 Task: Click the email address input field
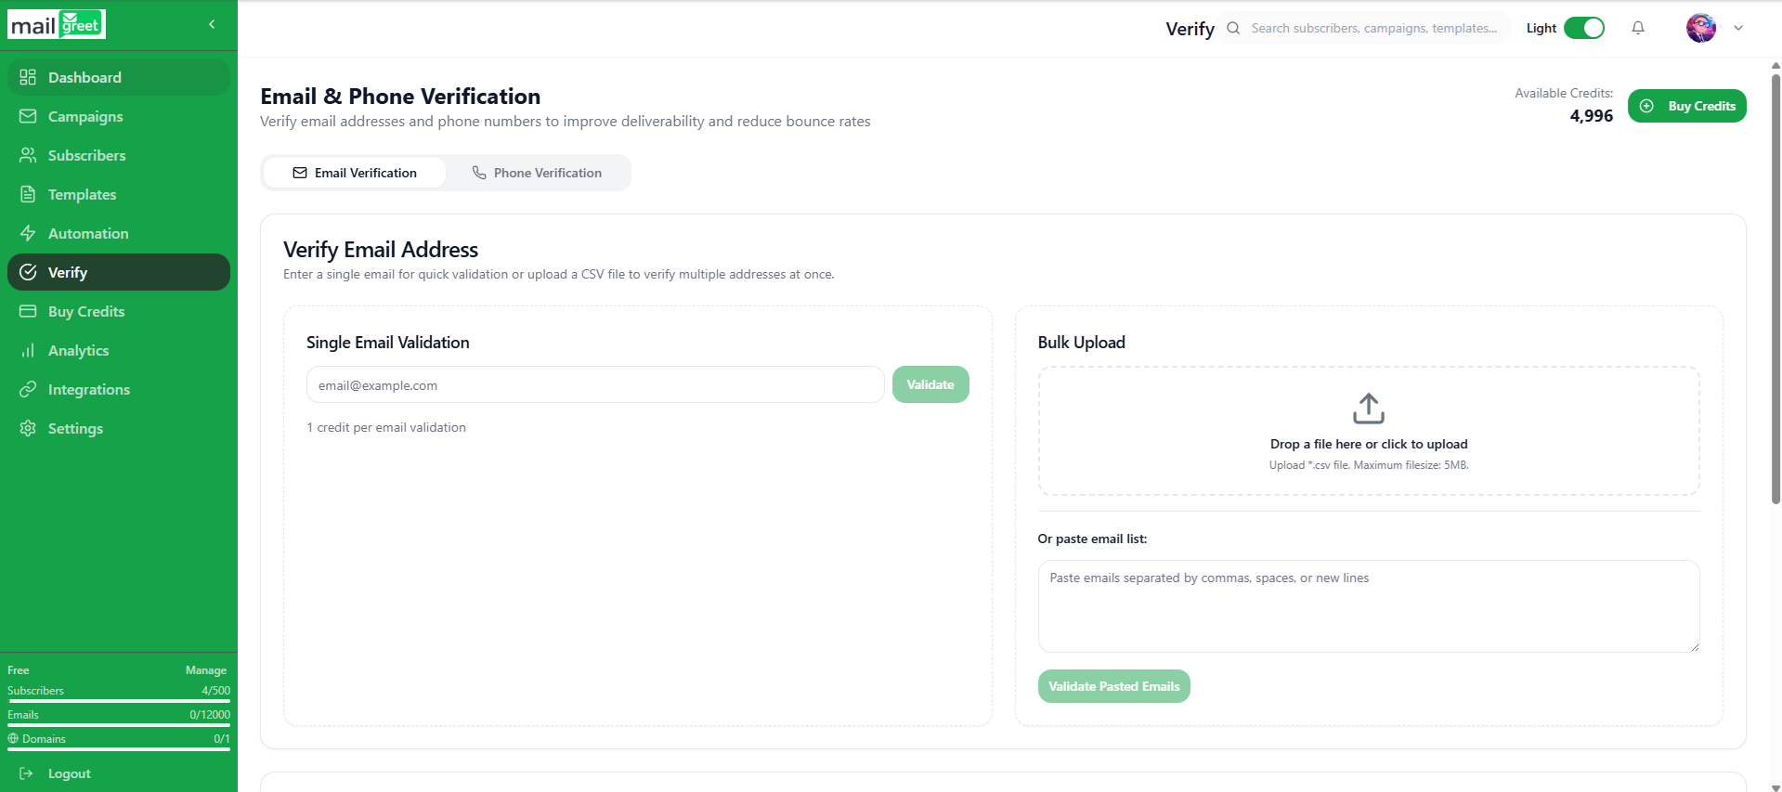(594, 384)
